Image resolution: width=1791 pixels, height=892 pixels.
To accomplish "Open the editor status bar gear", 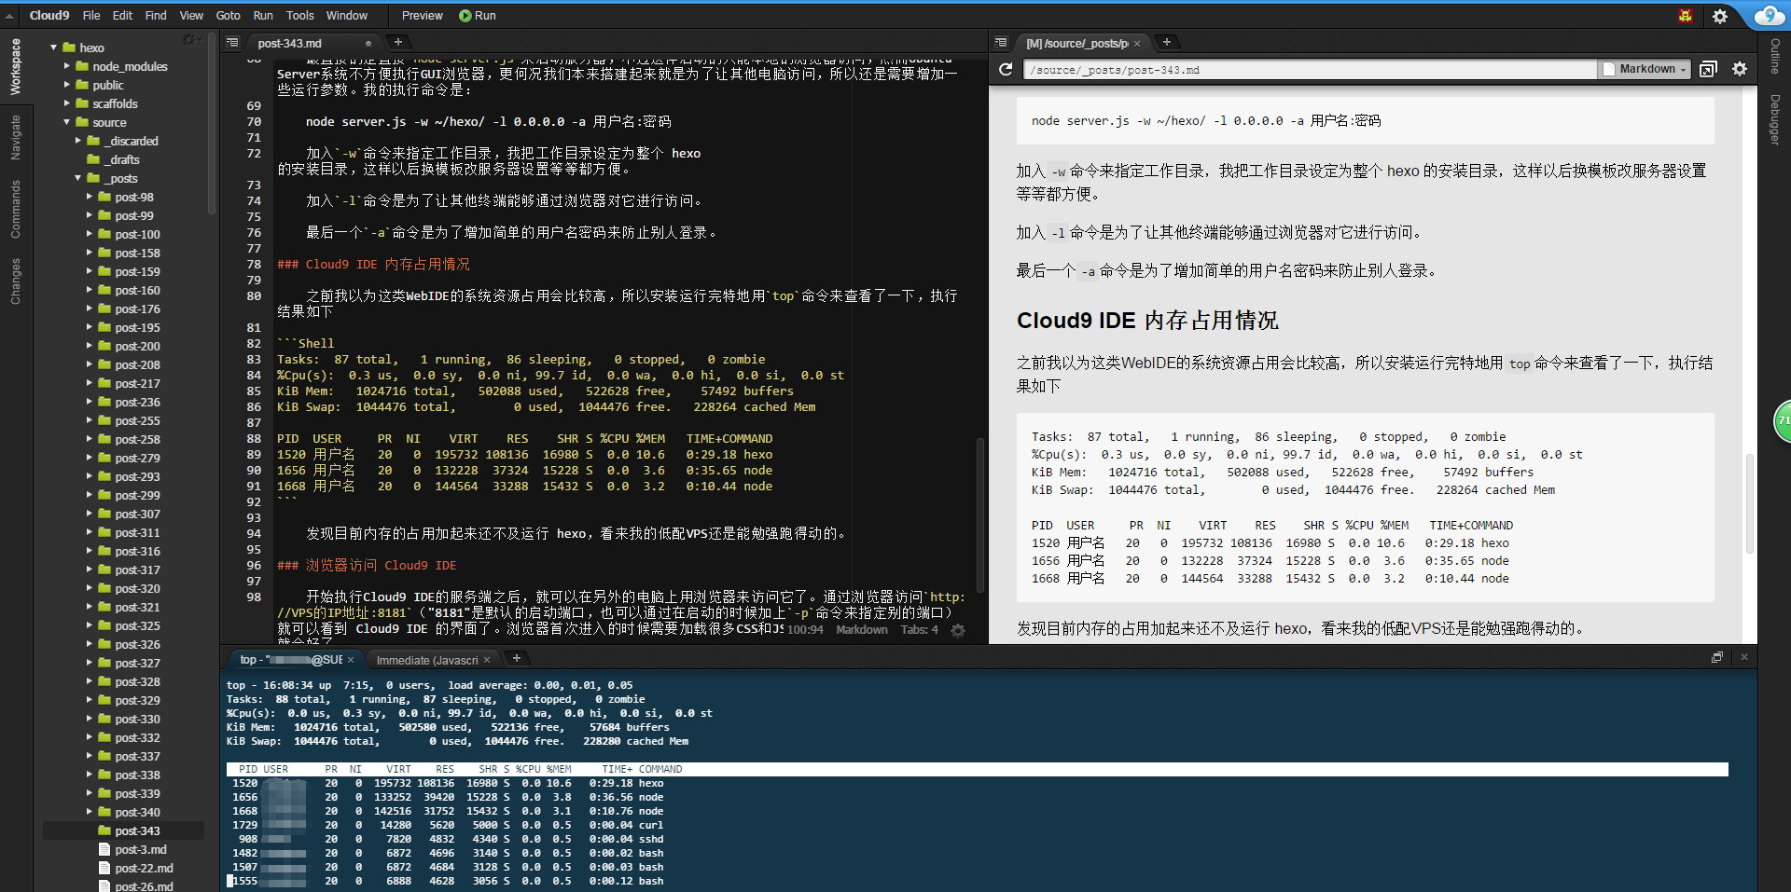I will (958, 630).
